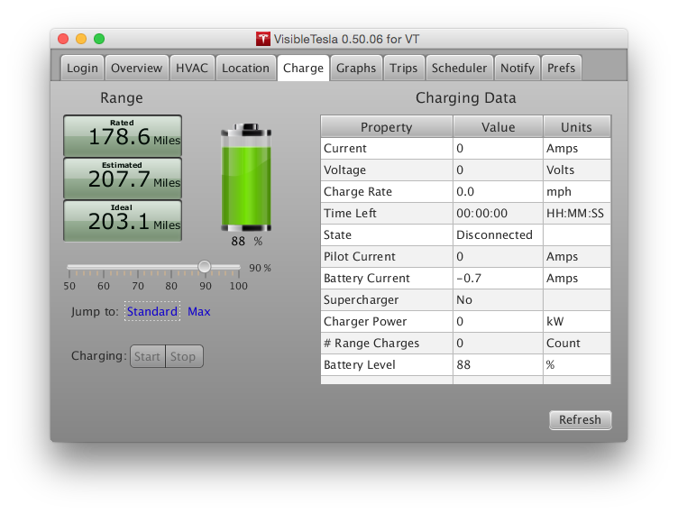
Task: Click the Count units cell
Action: tap(577, 343)
